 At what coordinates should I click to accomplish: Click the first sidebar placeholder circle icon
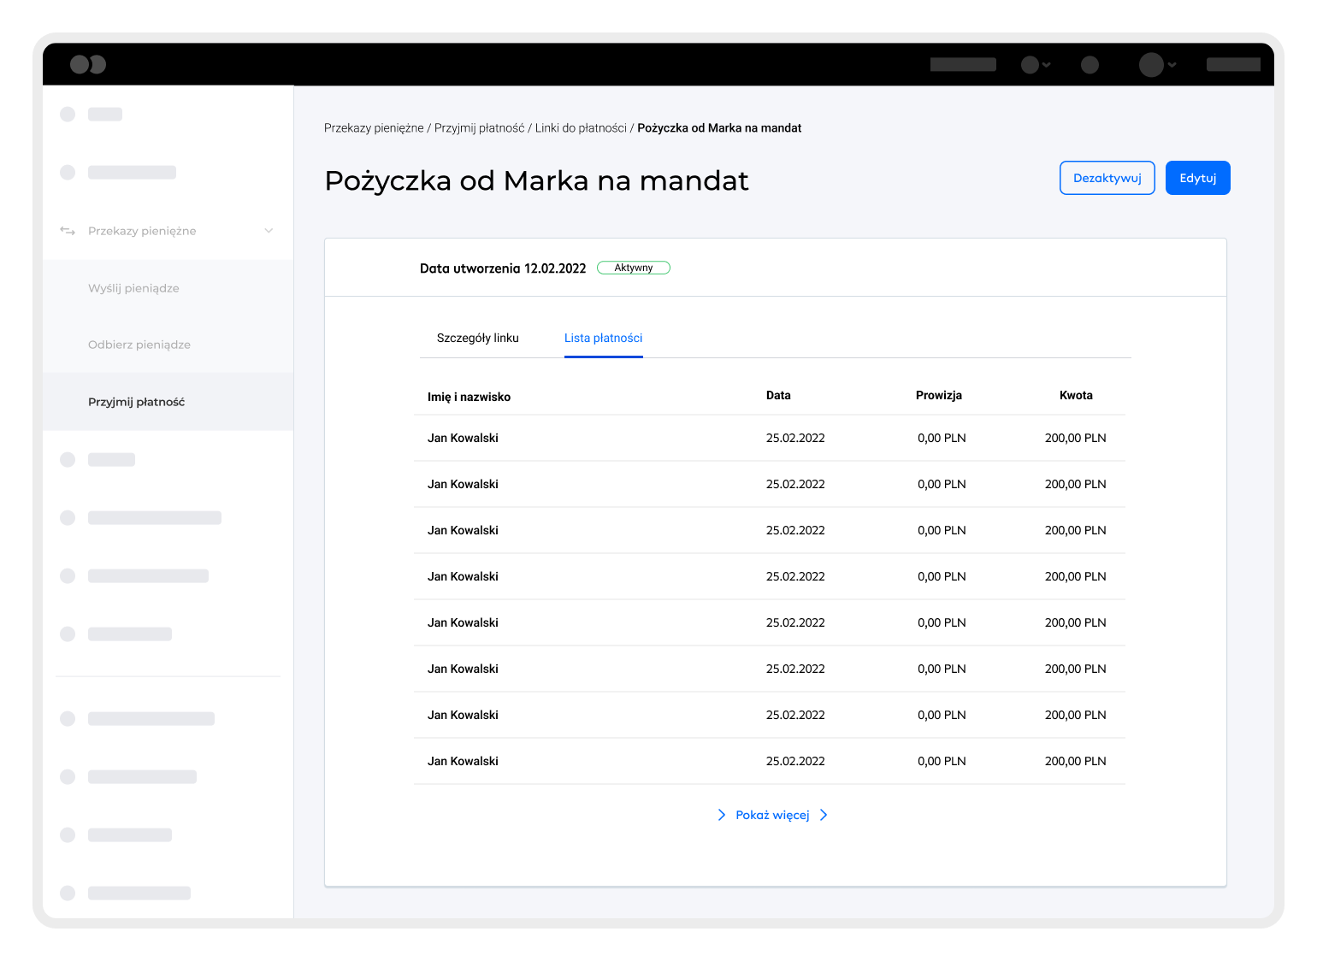(68, 115)
